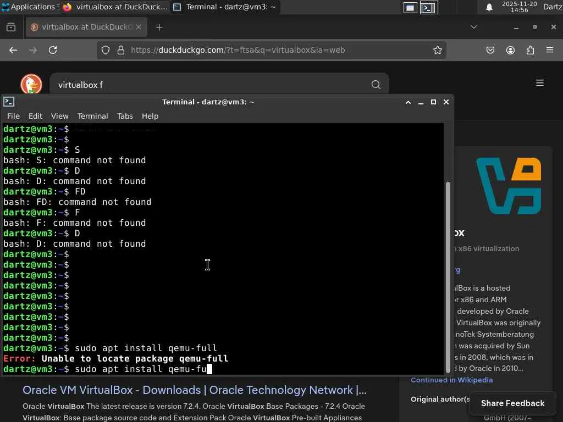Switch to the Firefox virtualbox taskbar entry

[115, 7]
